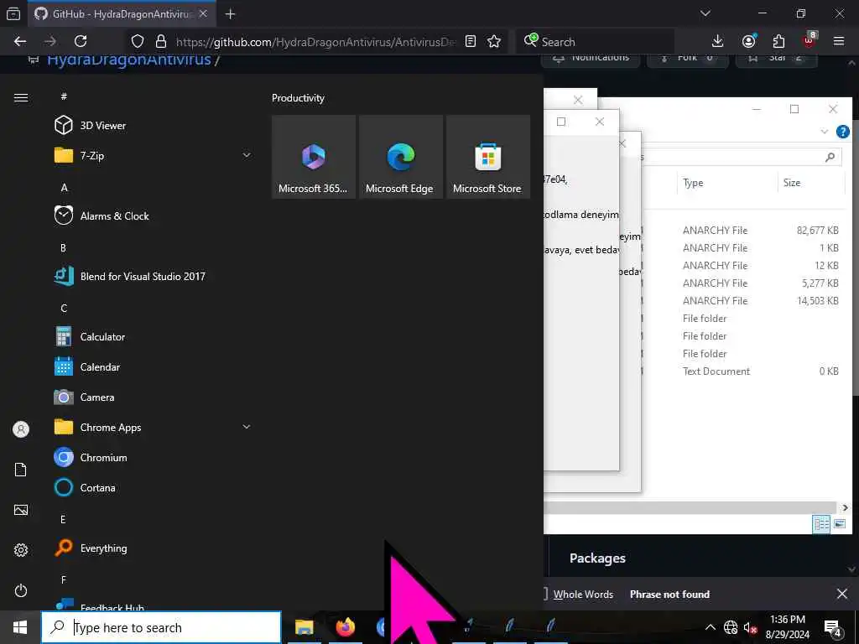Click the # header in app list
This screenshot has height=644, width=859.
coord(64,97)
